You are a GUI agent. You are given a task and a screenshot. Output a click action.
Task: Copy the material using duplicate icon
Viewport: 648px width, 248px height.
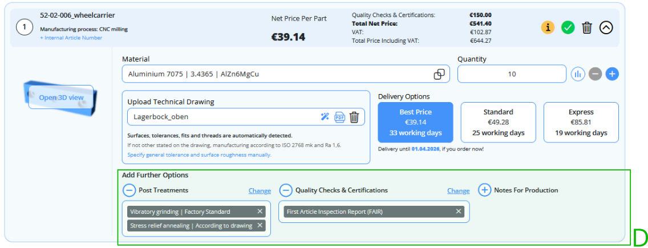pos(439,74)
